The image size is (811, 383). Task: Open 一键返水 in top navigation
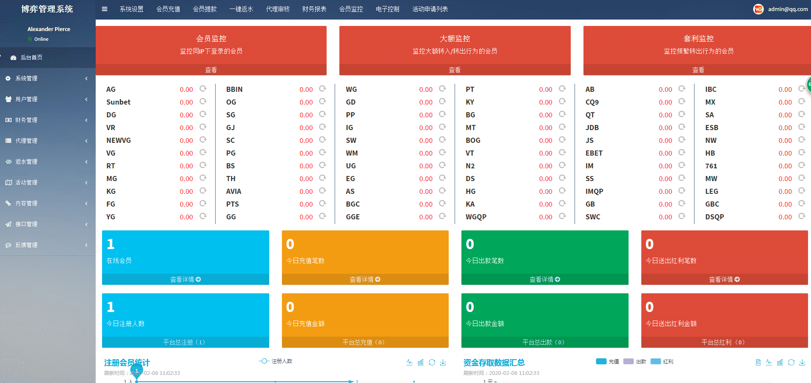tap(241, 9)
